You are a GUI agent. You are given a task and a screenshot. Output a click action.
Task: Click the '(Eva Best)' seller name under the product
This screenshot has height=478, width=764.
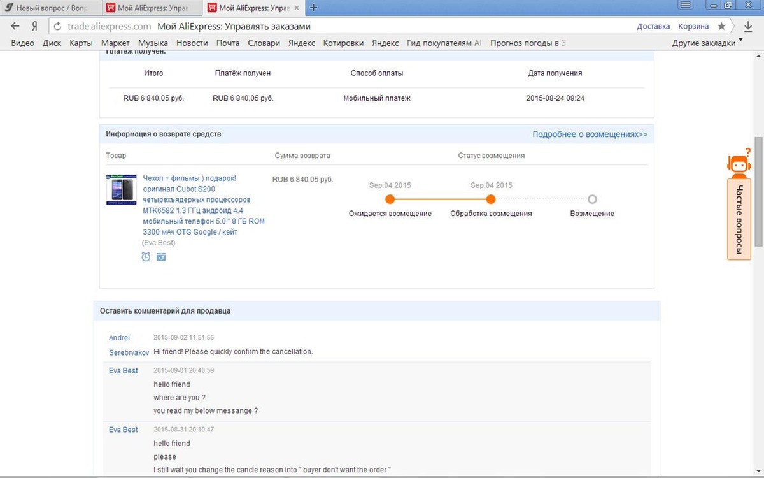point(159,243)
